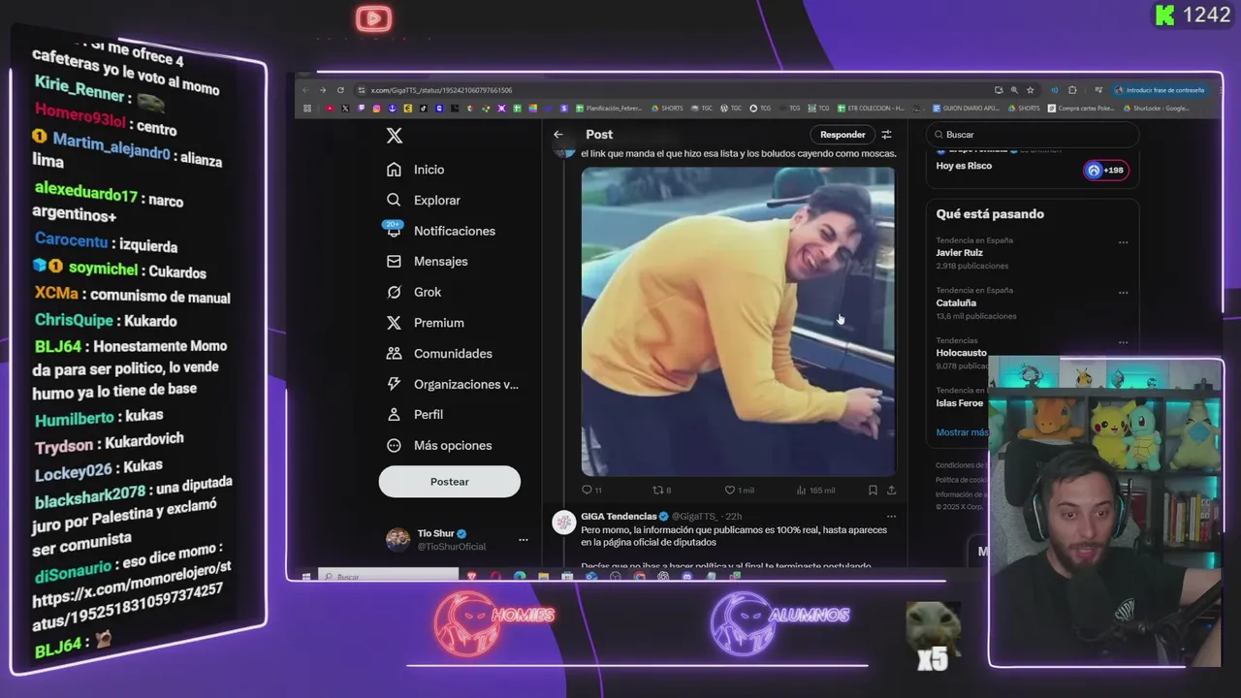Open Organizaciones v... sidebar entry

coord(453,384)
